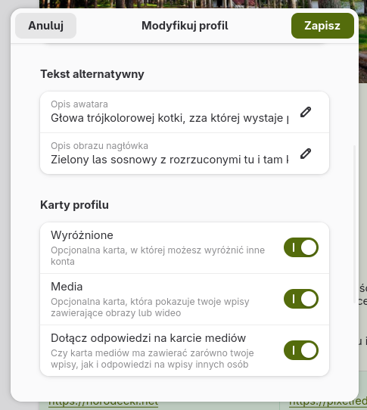Click the forest header image above the dialog
Viewport: 367px width, 410px height.
point(199,4)
